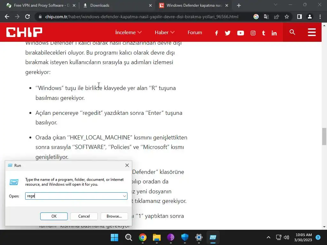Share this page via the share icon
This screenshot has height=245, width=327.
coord(277,17)
